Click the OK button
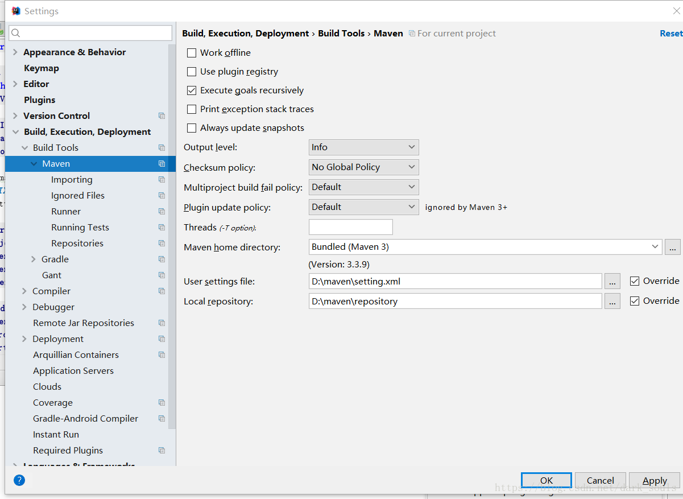 pyautogui.click(x=547, y=480)
